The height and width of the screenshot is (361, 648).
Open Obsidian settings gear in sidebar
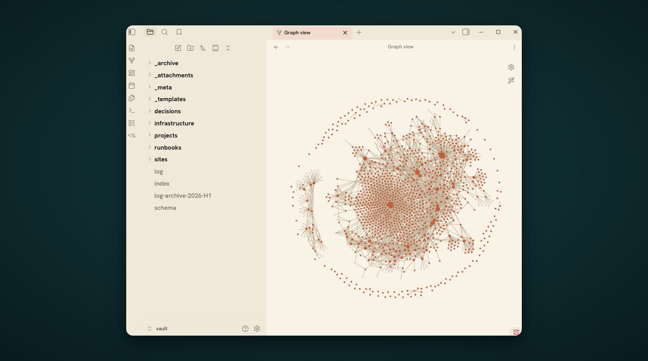[257, 329]
